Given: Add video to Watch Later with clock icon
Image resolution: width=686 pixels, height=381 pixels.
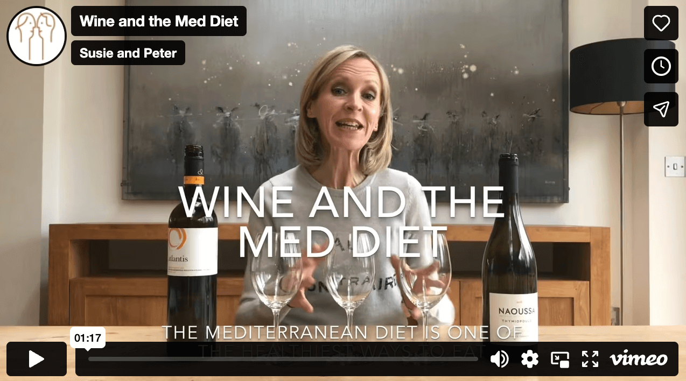Looking at the screenshot, I should click(x=661, y=66).
